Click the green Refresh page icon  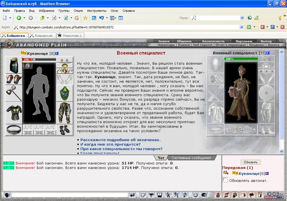pos(66,18)
